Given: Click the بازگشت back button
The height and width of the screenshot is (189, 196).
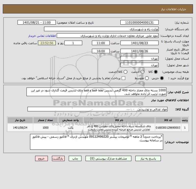Looking at the screenshot, I should tap(58, 159).
